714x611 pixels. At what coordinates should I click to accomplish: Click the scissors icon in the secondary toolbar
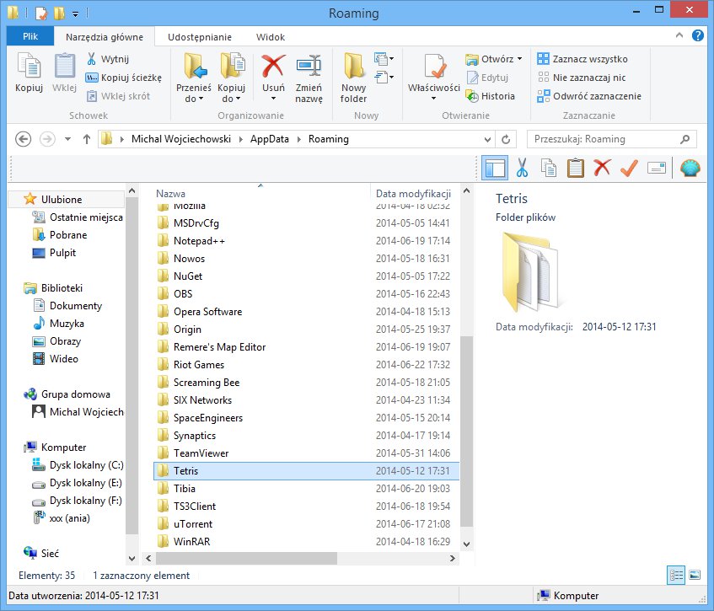(522, 168)
